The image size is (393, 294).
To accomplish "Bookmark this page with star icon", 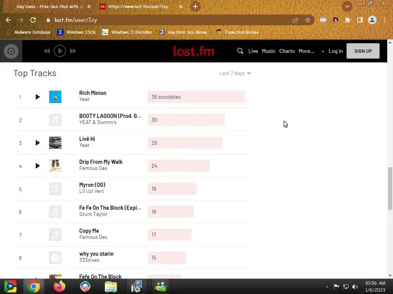I will [x=308, y=20].
